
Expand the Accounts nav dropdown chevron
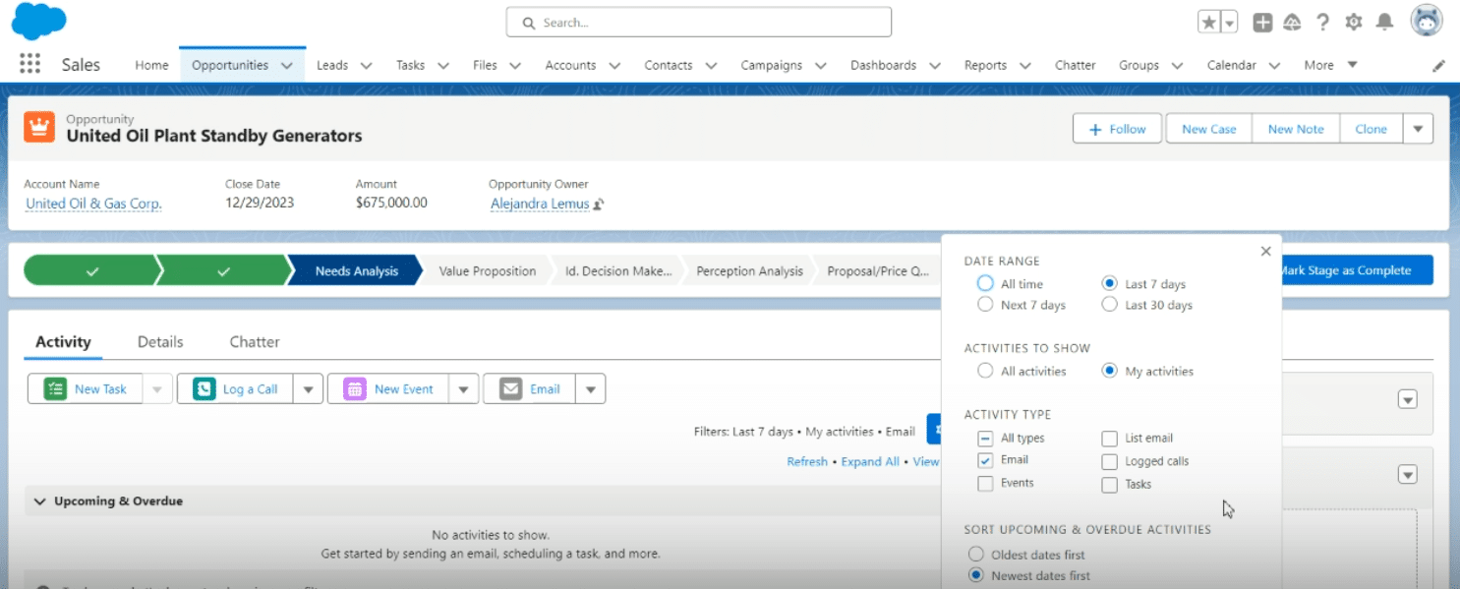click(614, 66)
